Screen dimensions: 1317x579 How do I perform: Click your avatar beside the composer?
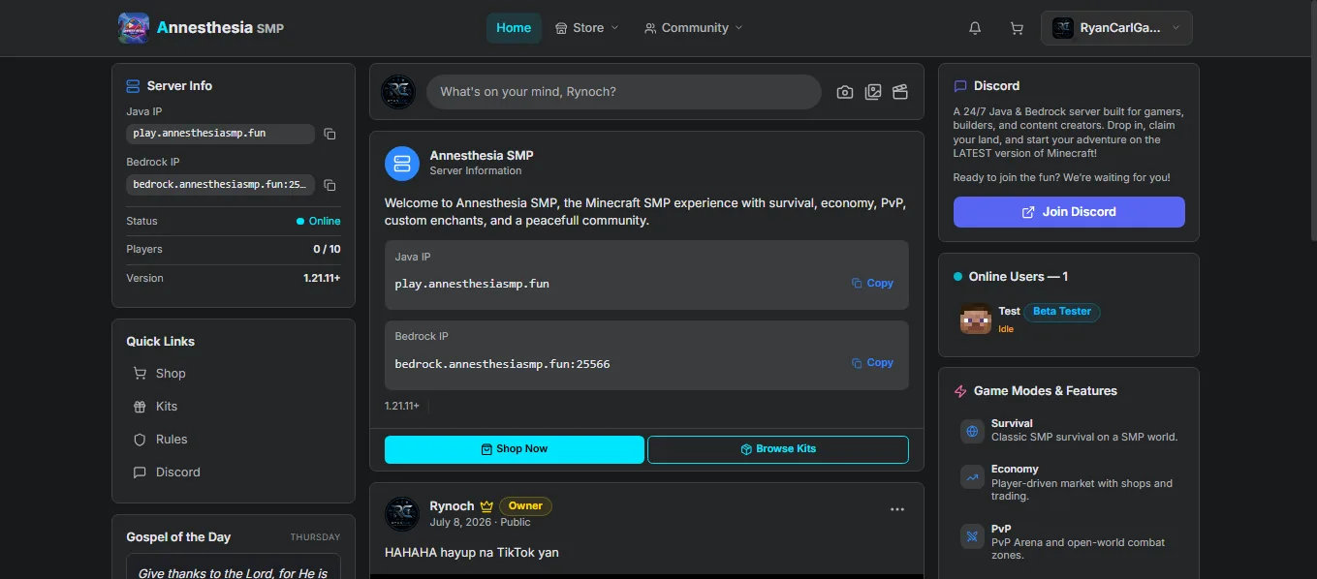pyautogui.click(x=398, y=92)
